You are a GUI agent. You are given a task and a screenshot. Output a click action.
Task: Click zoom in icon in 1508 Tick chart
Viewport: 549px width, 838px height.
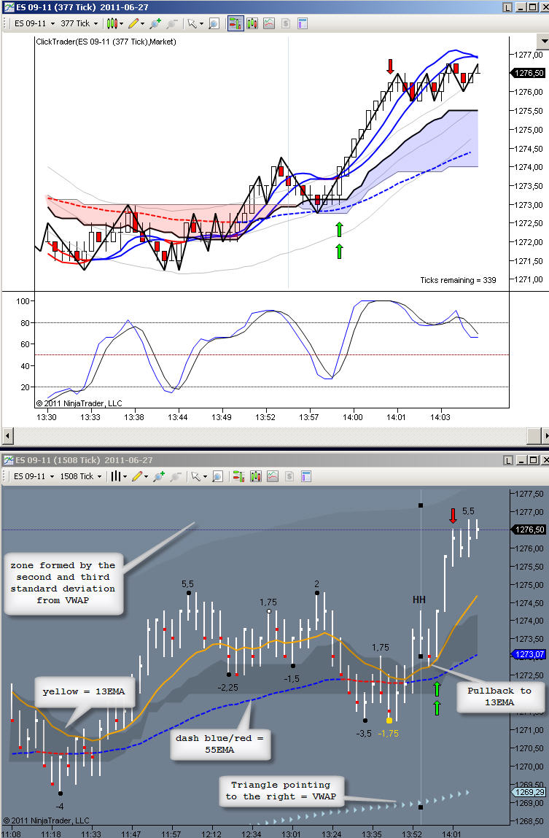point(159,476)
